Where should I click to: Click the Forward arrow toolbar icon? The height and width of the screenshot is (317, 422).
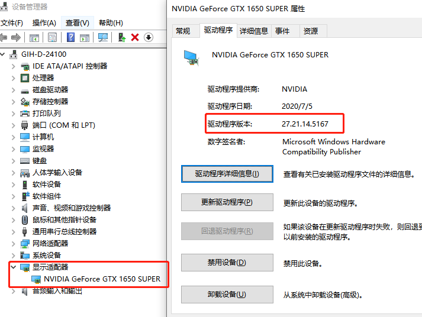(16, 37)
